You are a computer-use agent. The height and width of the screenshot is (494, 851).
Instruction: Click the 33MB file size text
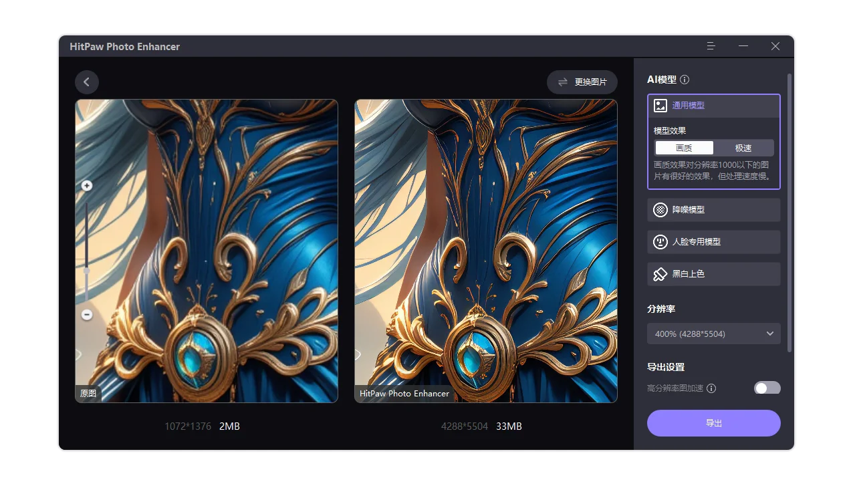[x=509, y=426]
